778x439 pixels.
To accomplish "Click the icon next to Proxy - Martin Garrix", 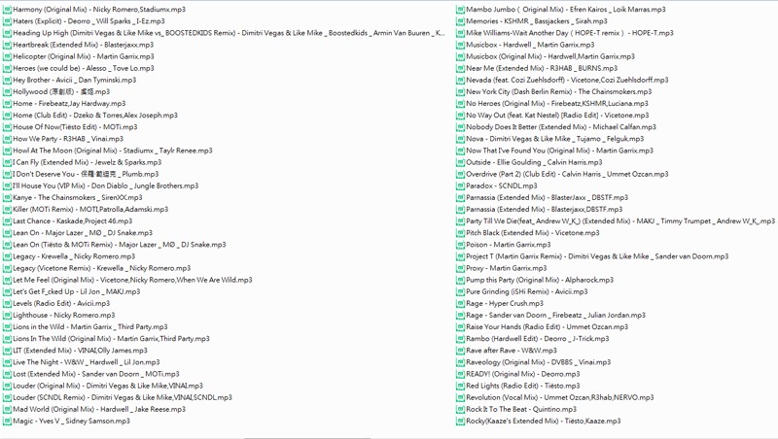I will point(459,268).
